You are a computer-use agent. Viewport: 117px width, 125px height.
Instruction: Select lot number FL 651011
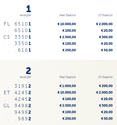pyautogui.click(x=17, y=24)
